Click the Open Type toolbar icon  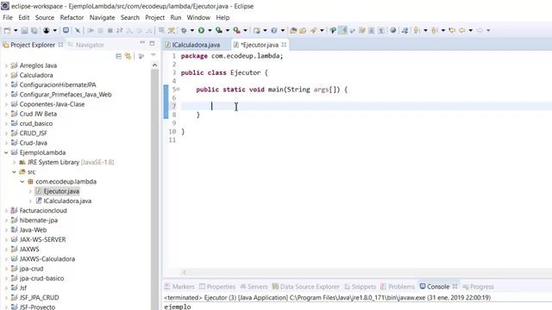coord(293,31)
